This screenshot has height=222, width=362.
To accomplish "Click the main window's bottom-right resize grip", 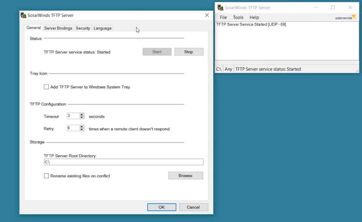I will coord(357,71).
